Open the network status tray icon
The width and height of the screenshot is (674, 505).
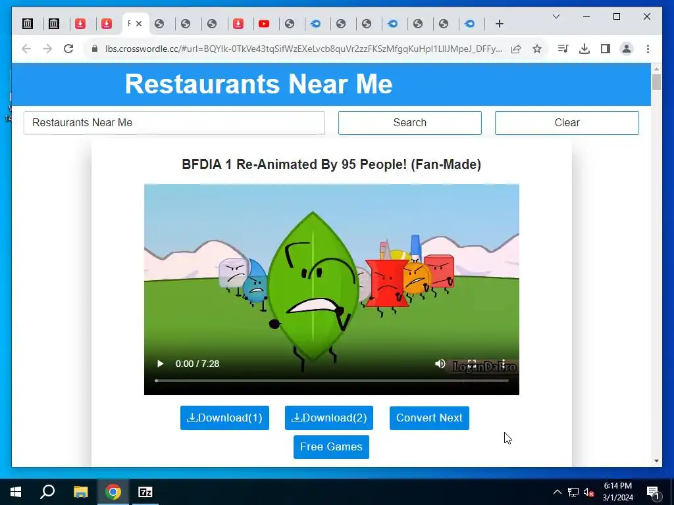(573, 492)
